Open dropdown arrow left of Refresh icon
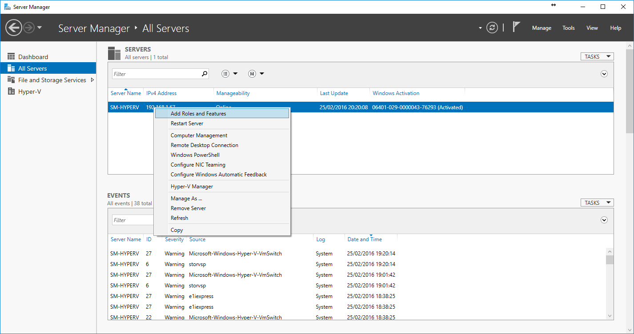Image resolution: width=634 pixels, height=334 pixels. 480,28
